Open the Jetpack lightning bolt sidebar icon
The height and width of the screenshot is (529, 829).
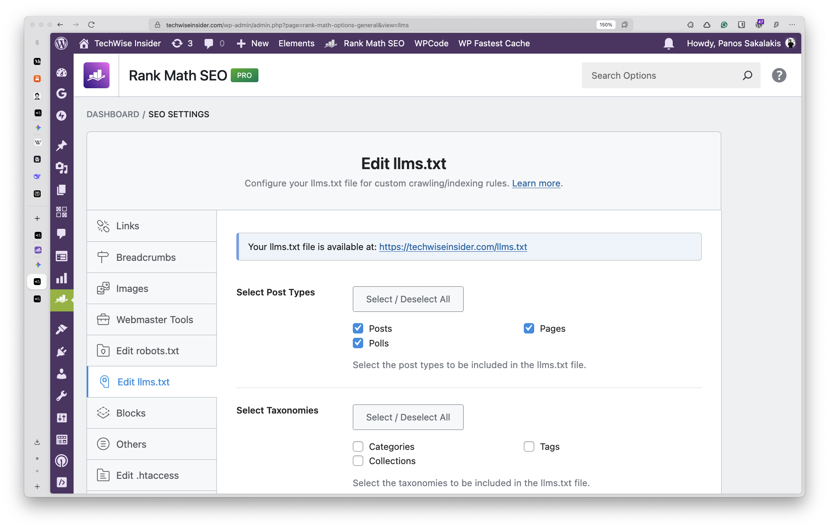61,115
